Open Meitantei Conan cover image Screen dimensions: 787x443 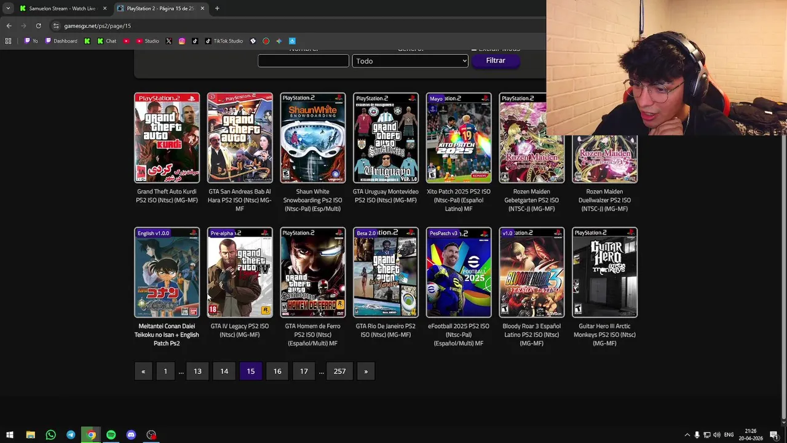[167, 273]
